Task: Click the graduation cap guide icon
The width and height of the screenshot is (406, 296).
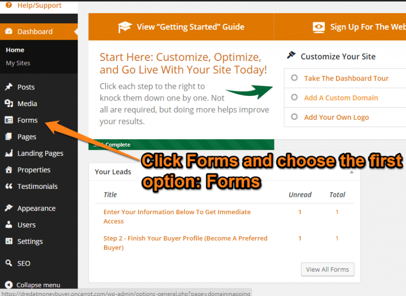Action: (x=125, y=27)
